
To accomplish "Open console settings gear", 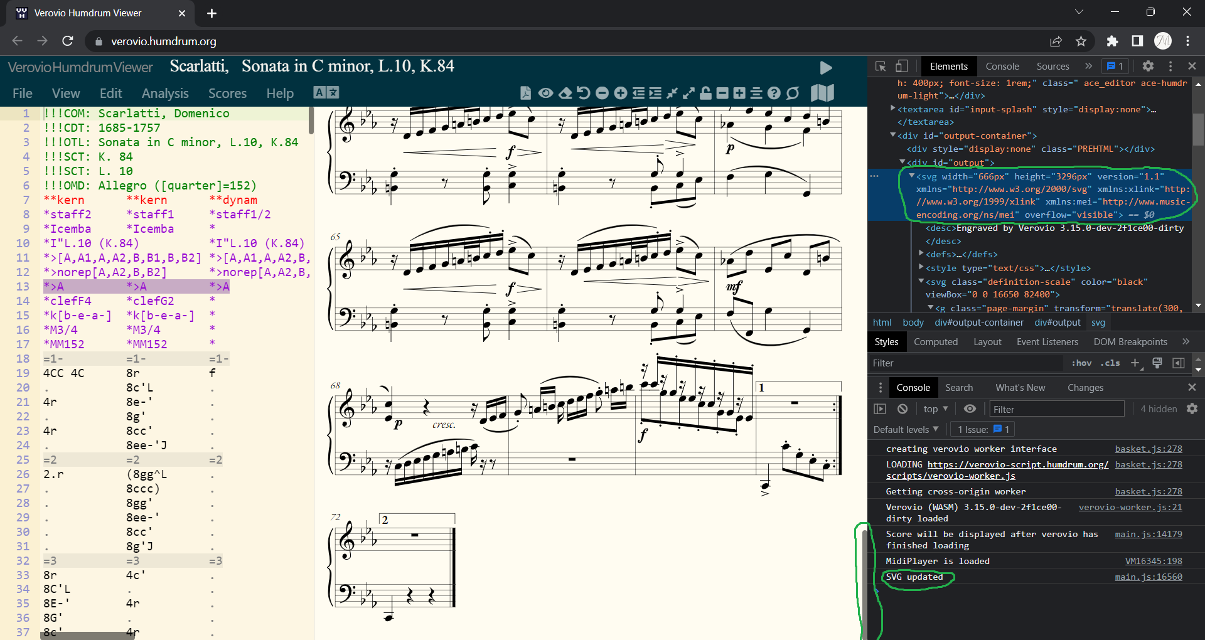I will point(1192,409).
